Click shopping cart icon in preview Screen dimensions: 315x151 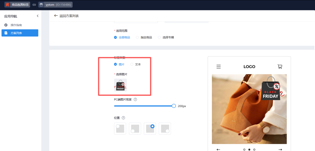point(280,67)
